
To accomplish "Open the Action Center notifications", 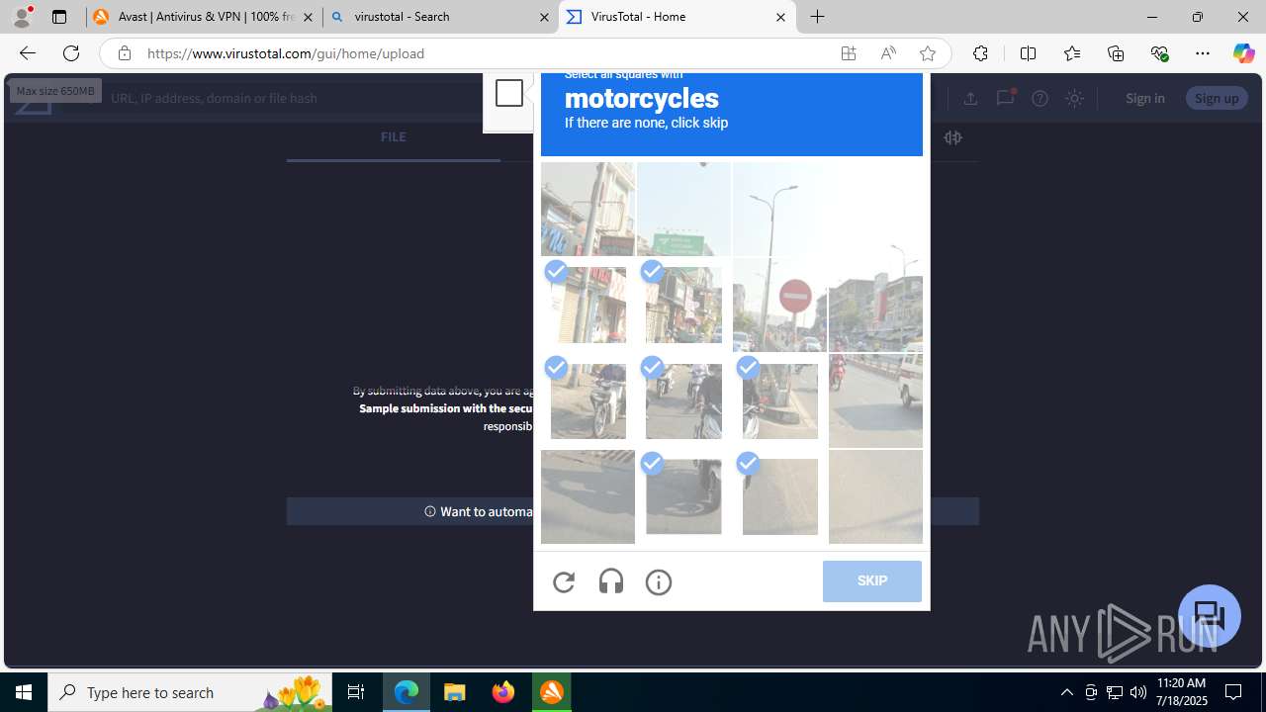I will tap(1233, 692).
